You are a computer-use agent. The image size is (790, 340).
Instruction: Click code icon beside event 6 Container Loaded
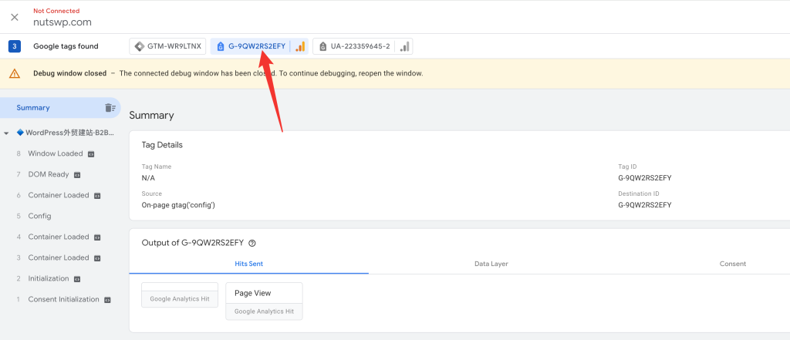point(97,195)
